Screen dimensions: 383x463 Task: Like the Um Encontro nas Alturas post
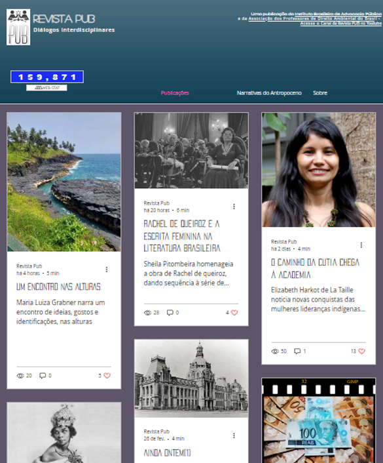[x=107, y=376]
